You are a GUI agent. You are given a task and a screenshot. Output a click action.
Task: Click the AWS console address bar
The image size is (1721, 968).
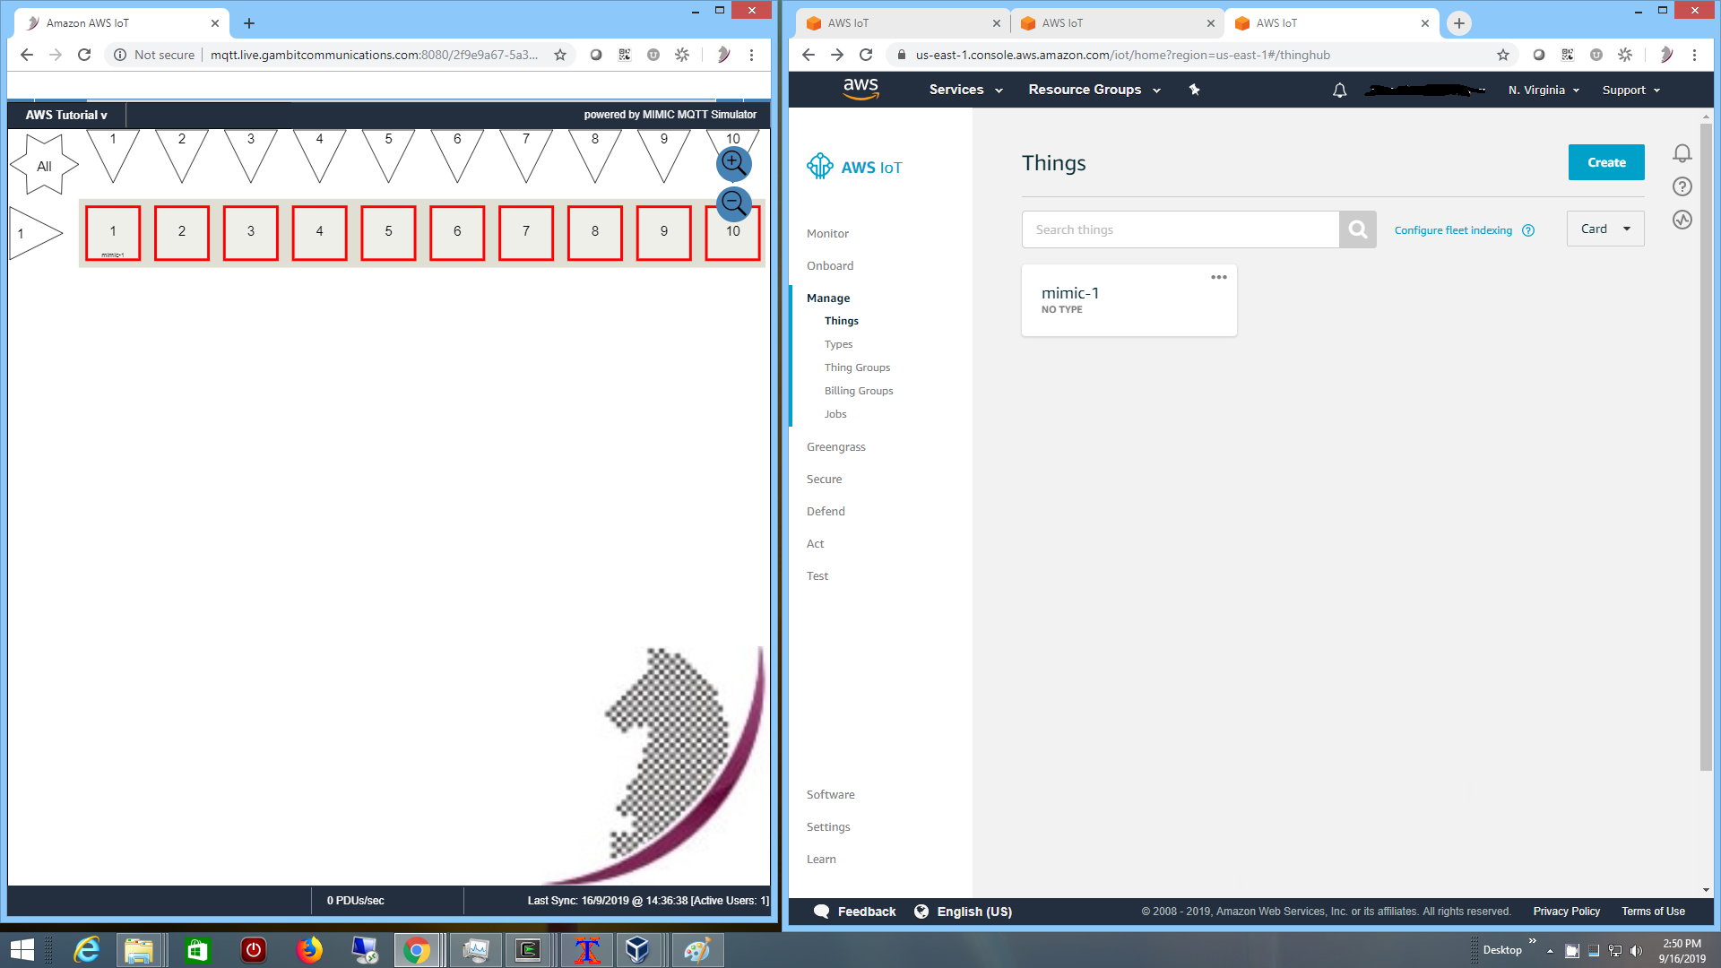pos(1201,55)
